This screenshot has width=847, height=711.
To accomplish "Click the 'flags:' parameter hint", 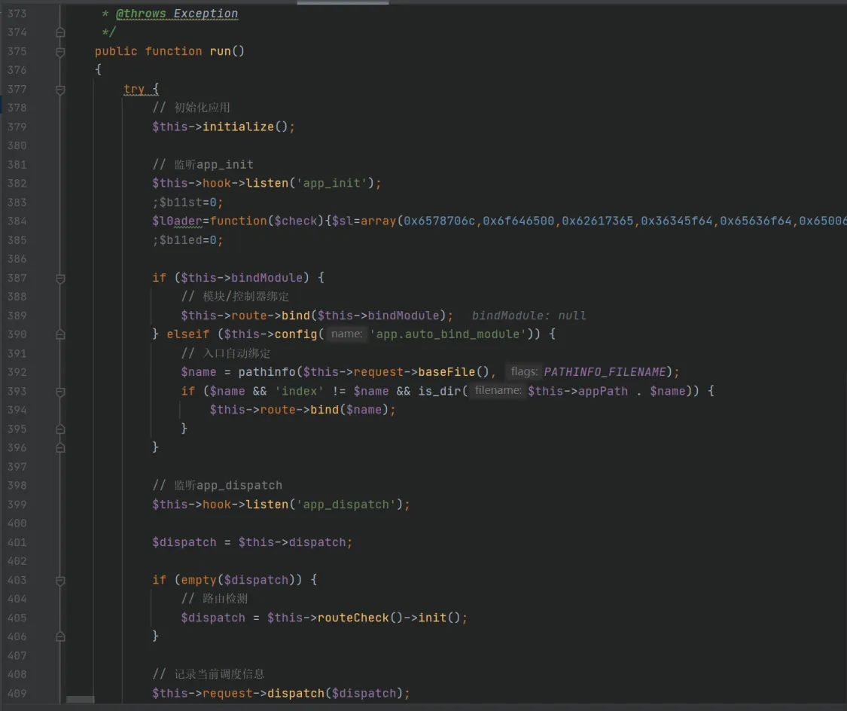I will [x=524, y=372].
